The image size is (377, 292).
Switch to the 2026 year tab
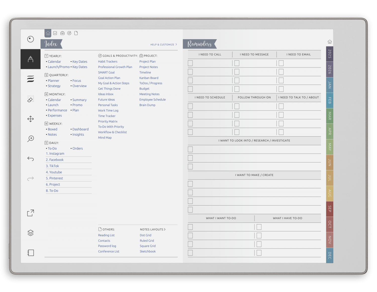(x=329, y=69)
